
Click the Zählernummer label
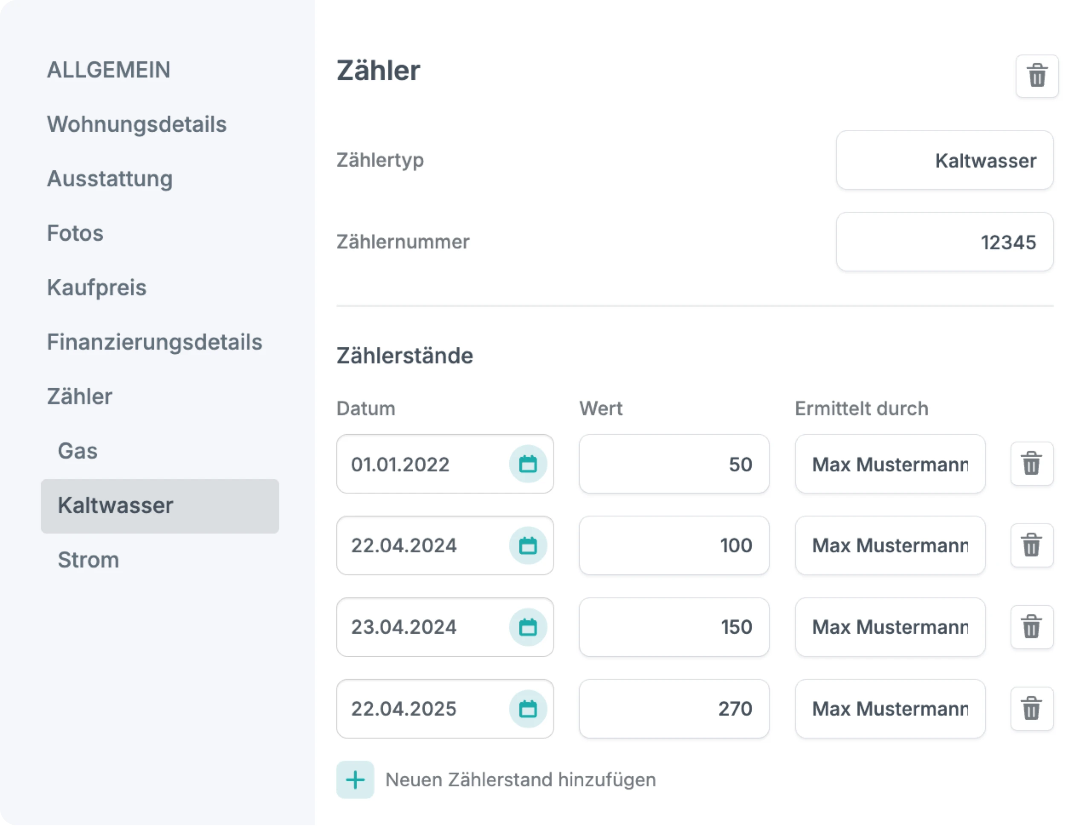[403, 242]
